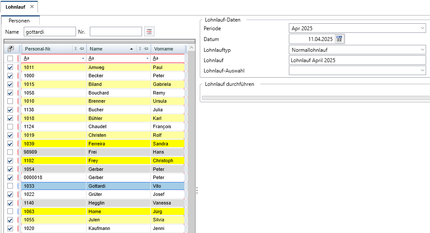This screenshot has width=430, height=233.
Task: Click the sigma icon in Personal-Nr. header
Action: (x=76, y=49)
